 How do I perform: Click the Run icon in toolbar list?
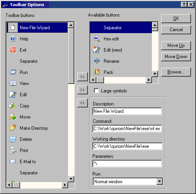pos(13,72)
